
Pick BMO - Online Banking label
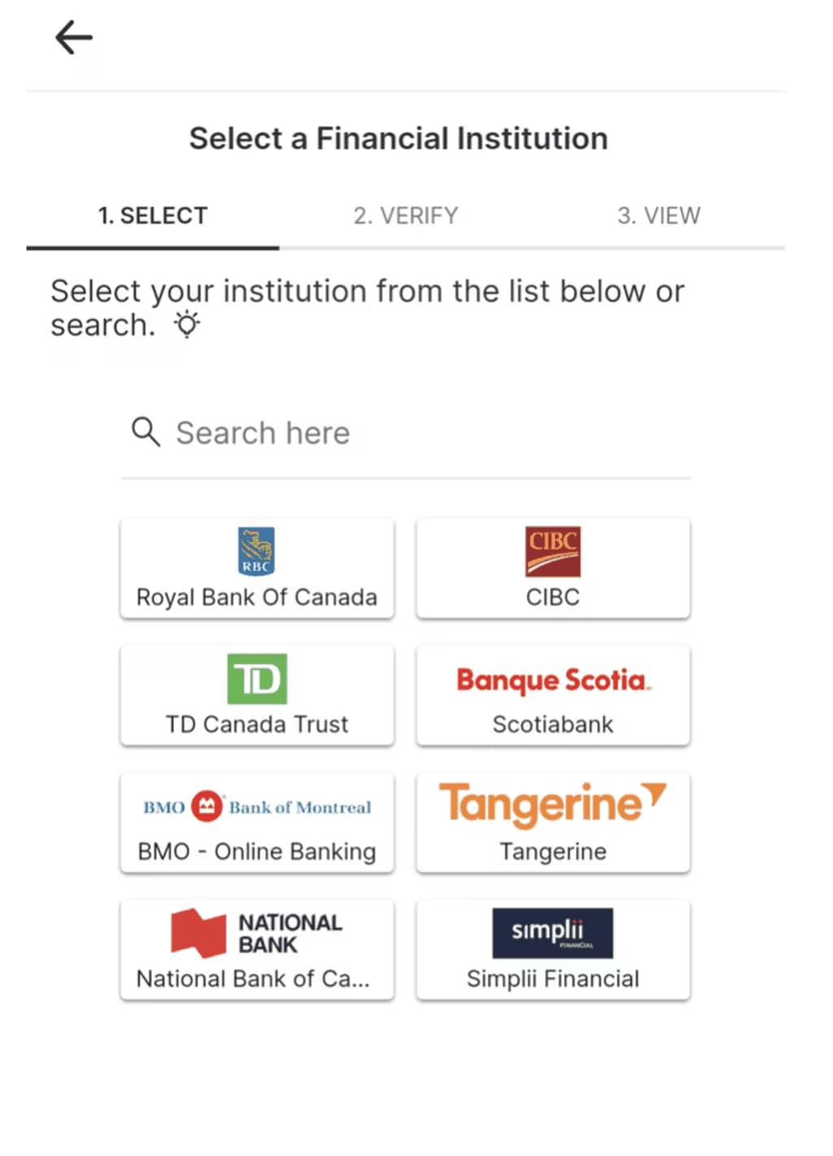tap(257, 852)
